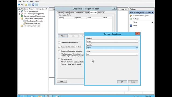Click the Value column header
The width and height of the screenshot is (172, 97).
(95, 18)
